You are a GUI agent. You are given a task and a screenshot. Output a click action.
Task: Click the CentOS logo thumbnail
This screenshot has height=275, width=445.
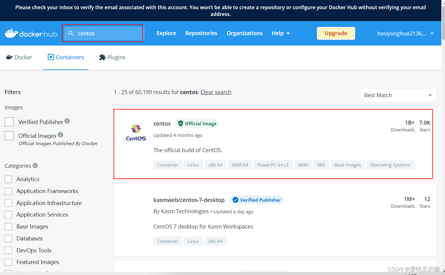point(136,132)
